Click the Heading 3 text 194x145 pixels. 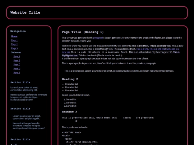(x=69, y=112)
